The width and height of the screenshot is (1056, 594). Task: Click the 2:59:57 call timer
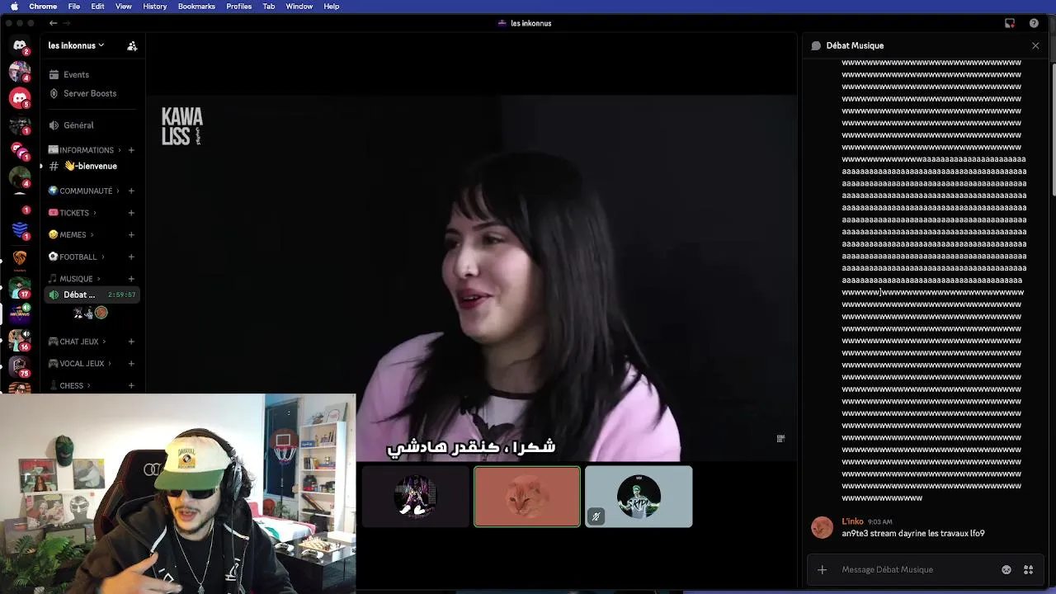click(121, 295)
